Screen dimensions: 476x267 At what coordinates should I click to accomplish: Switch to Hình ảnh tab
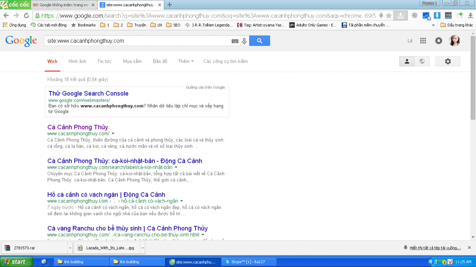78,61
